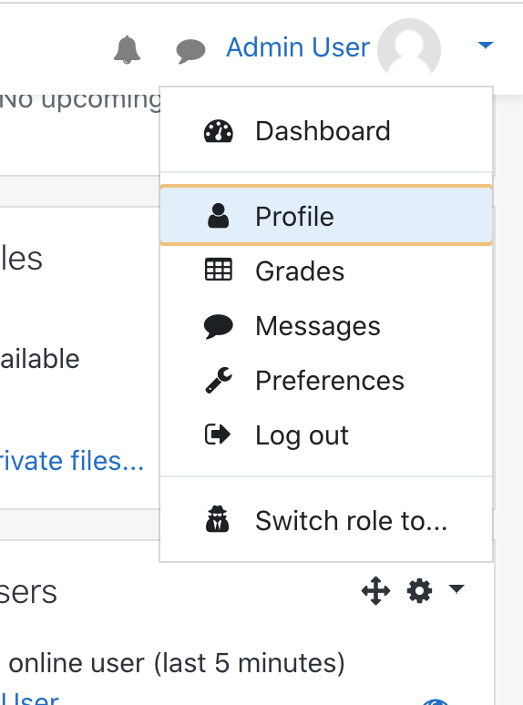The height and width of the screenshot is (705, 523).
Task: Open the block settings gear icon
Action: pyautogui.click(x=419, y=590)
